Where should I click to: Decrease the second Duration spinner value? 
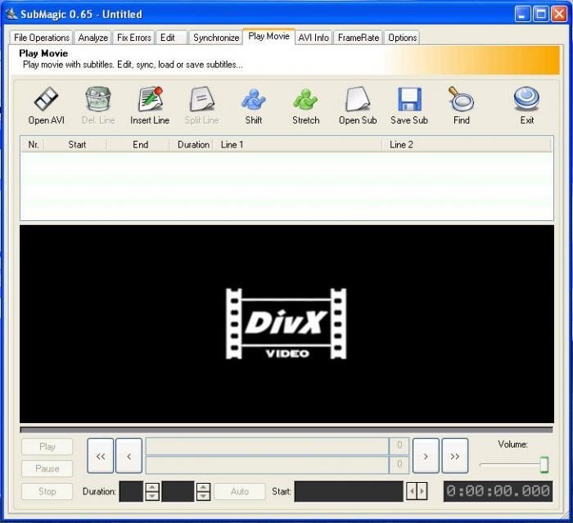[x=203, y=496]
